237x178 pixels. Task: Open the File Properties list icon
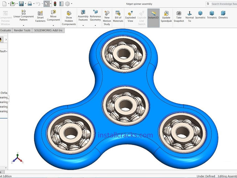click(61, 4)
